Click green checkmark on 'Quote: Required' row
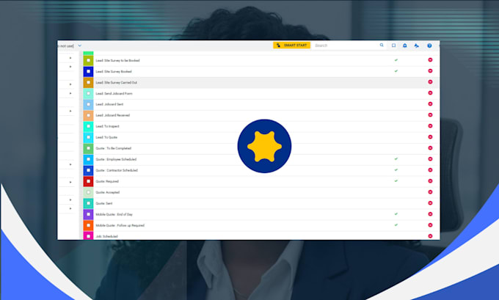Image resolution: width=499 pixels, height=300 pixels. [x=396, y=180]
